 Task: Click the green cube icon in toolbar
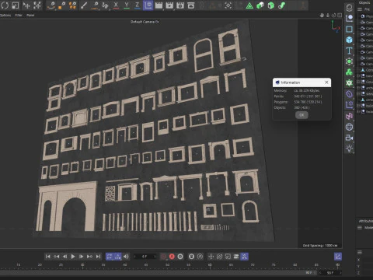271,5
